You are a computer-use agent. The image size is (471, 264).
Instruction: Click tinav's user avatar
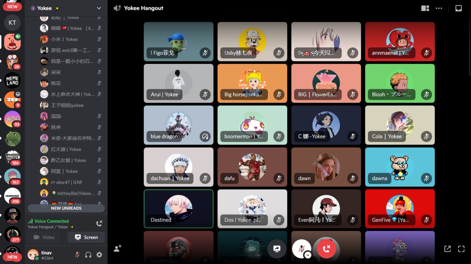coord(33,255)
